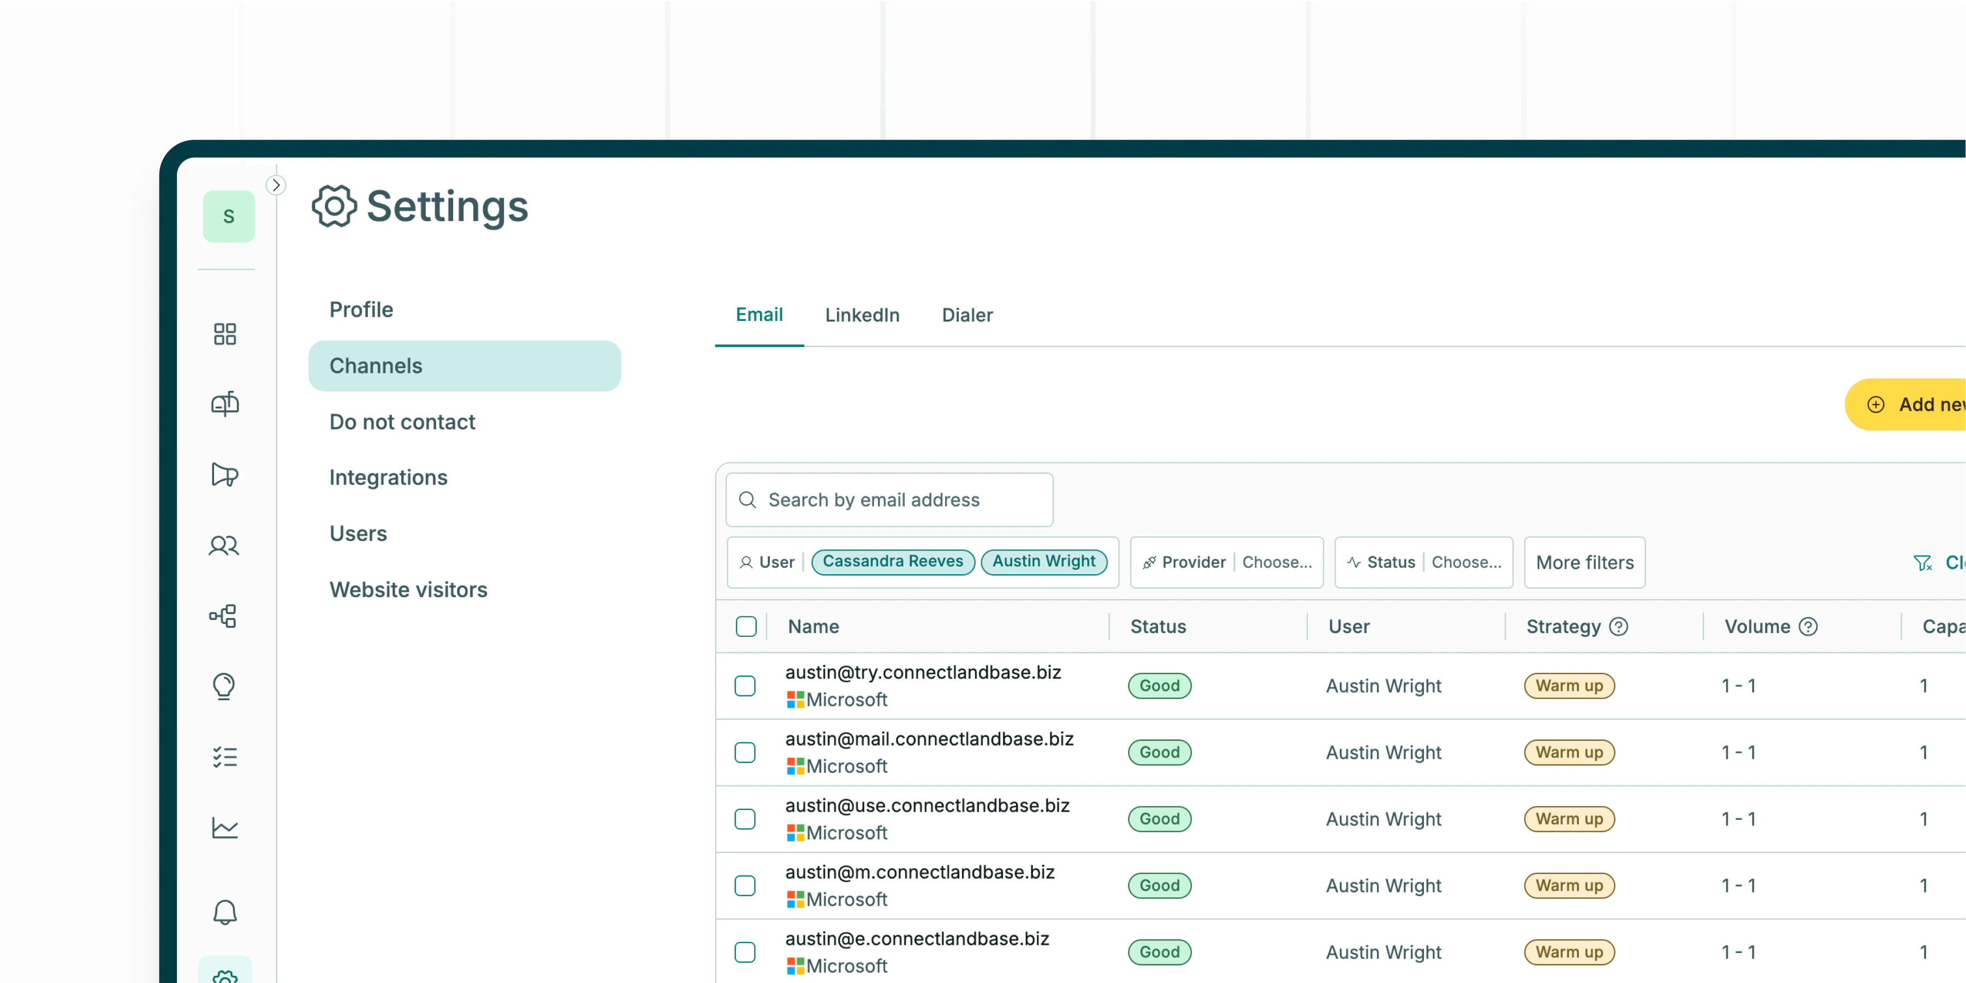
Task: Open the Status filter dropdown
Action: [x=1423, y=563]
